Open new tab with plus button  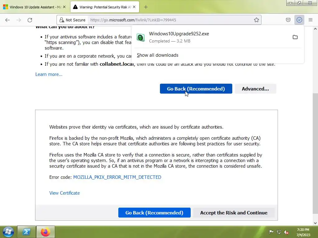[146, 7]
